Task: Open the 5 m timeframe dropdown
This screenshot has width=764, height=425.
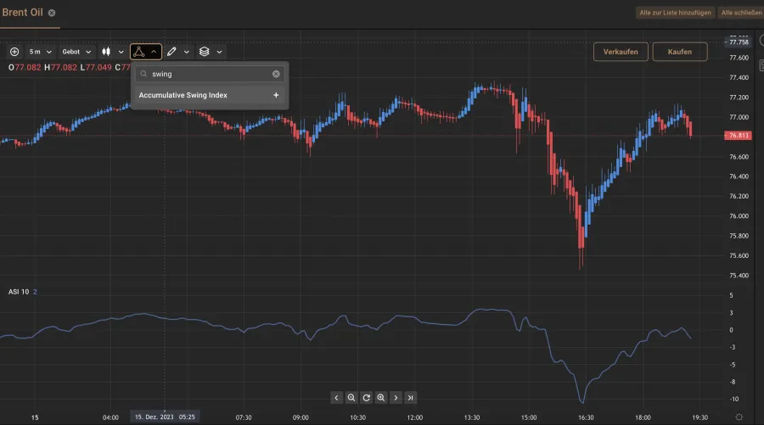Action: (x=40, y=52)
